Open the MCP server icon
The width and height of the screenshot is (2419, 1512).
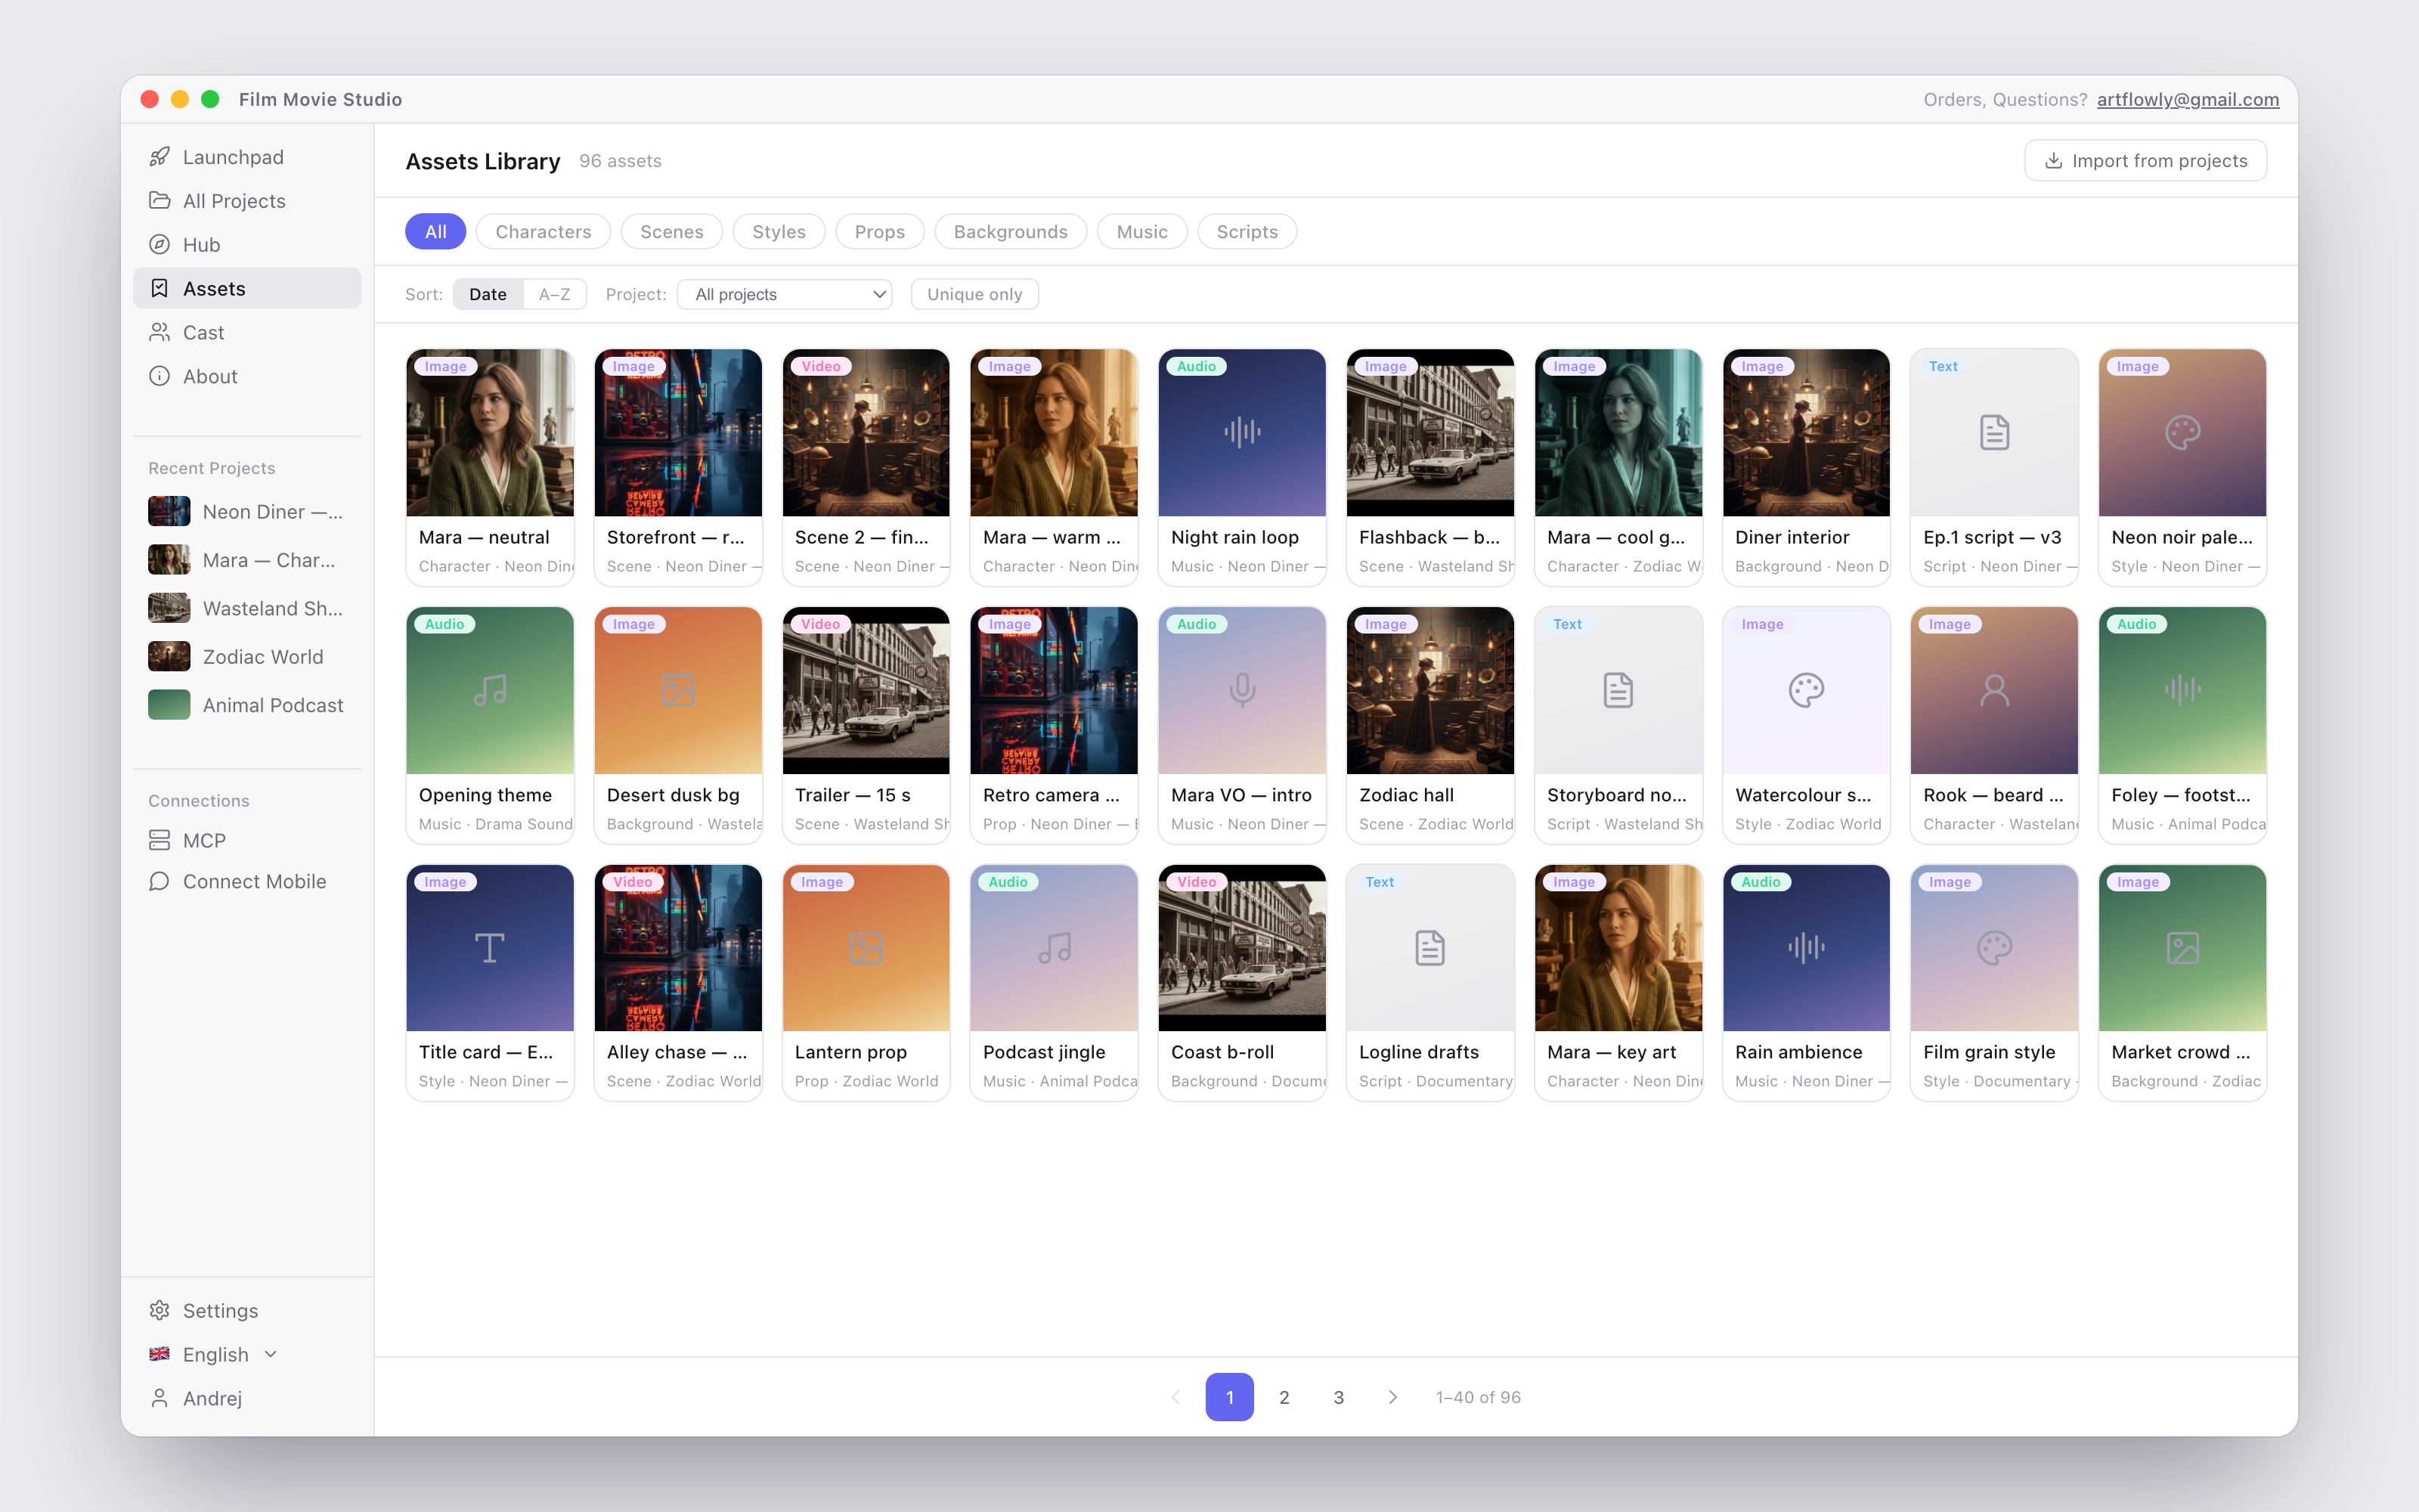(159, 840)
